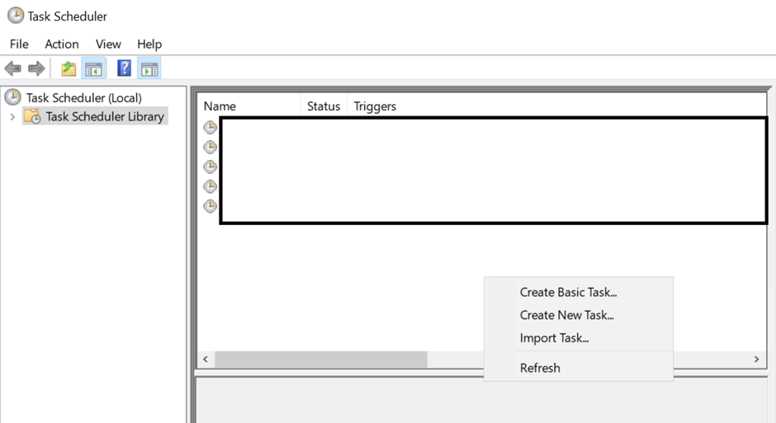Open the File menu

point(18,44)
